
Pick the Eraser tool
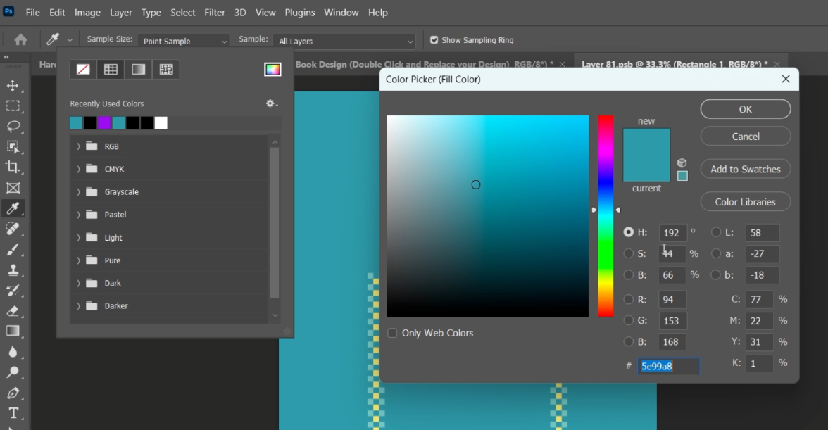pyautogui.click(x=13, y=310)
